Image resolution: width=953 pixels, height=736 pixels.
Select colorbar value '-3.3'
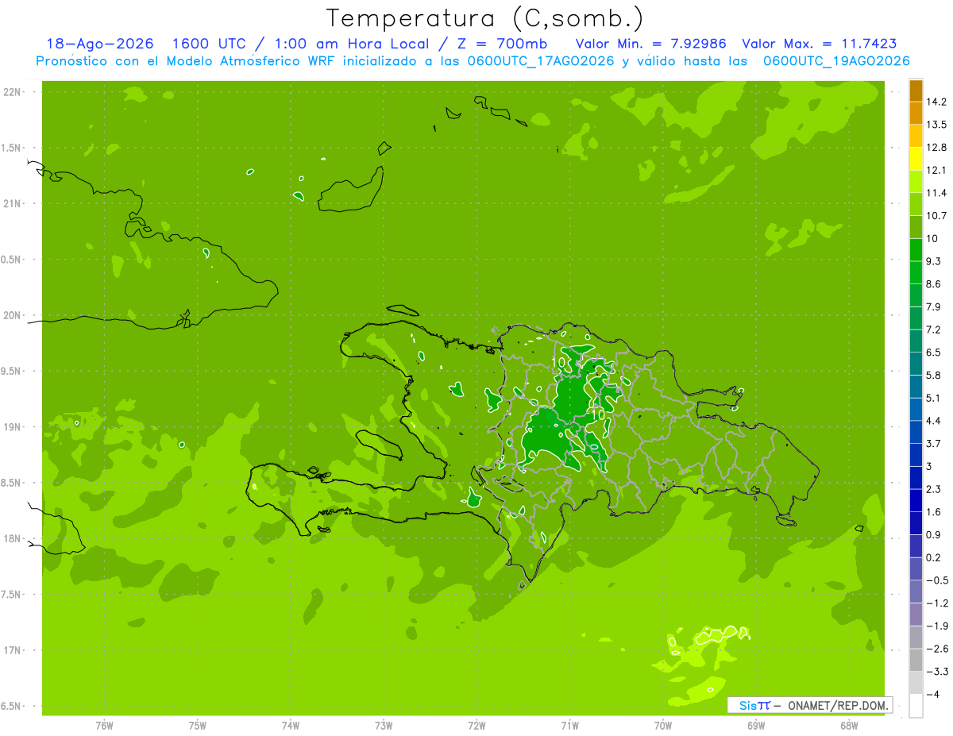point(937,672)
